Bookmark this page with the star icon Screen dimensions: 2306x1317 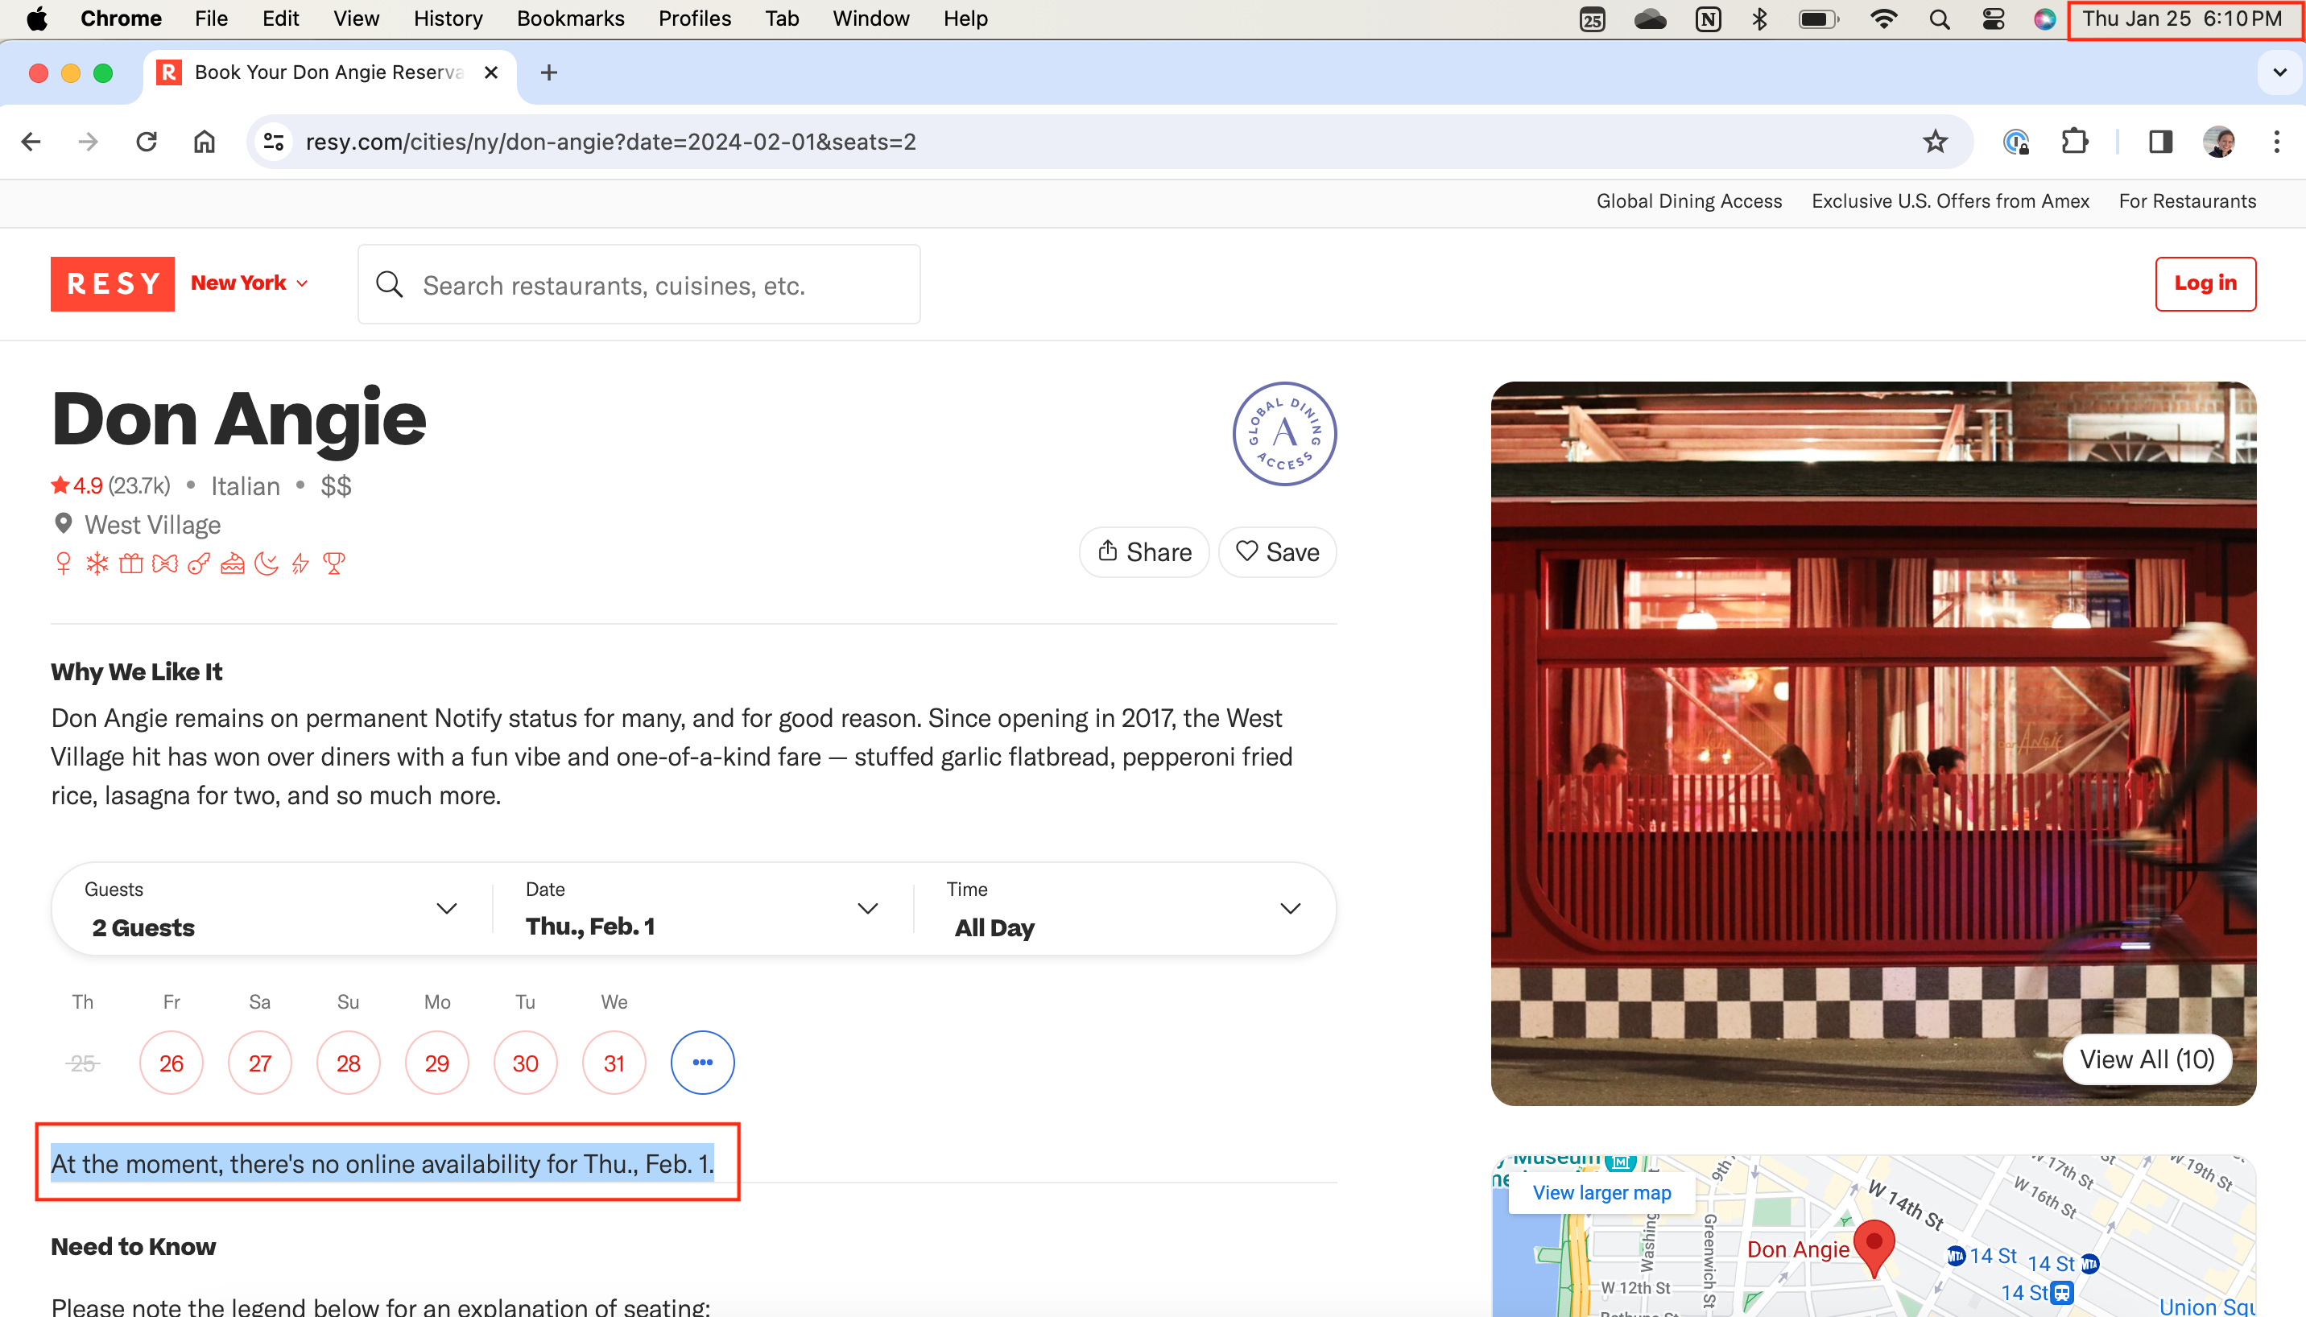(1934, 142)
